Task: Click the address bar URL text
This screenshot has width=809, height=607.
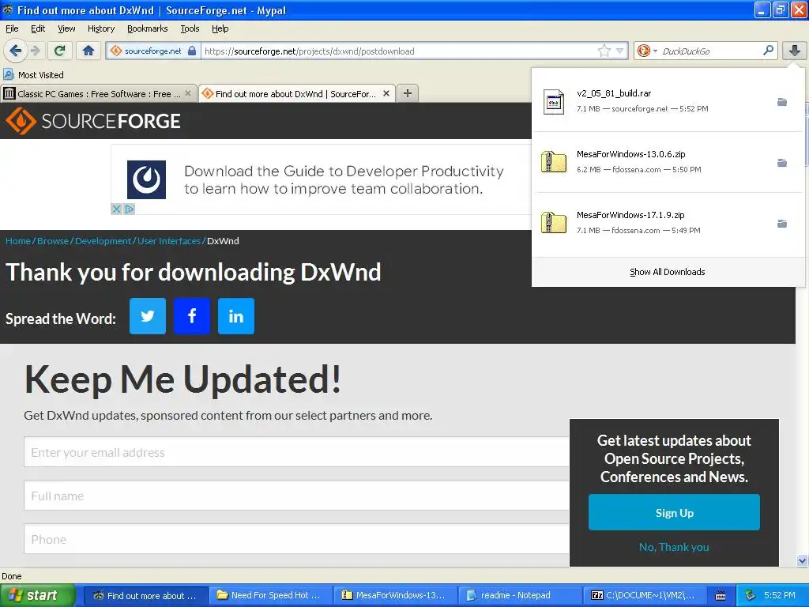Action: tap(310, 51)
